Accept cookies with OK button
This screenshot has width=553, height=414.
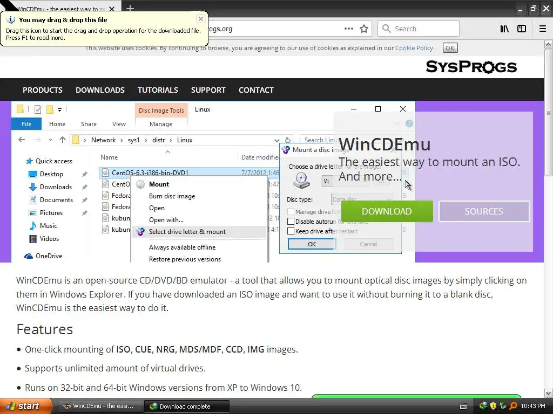pos(450,48)
